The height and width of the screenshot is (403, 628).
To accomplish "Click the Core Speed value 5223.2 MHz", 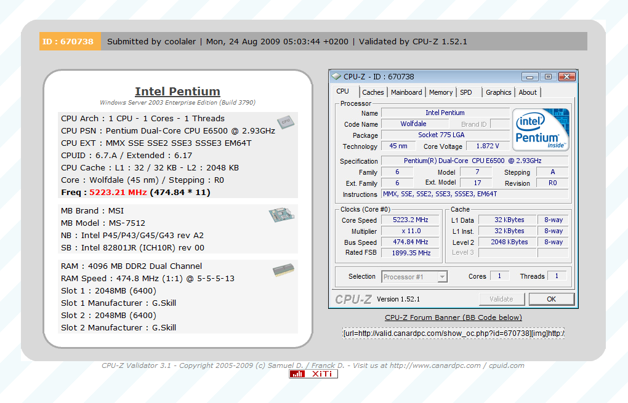I will (411, 220).
